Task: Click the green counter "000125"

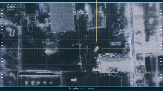Action: [x=10, y=10]
